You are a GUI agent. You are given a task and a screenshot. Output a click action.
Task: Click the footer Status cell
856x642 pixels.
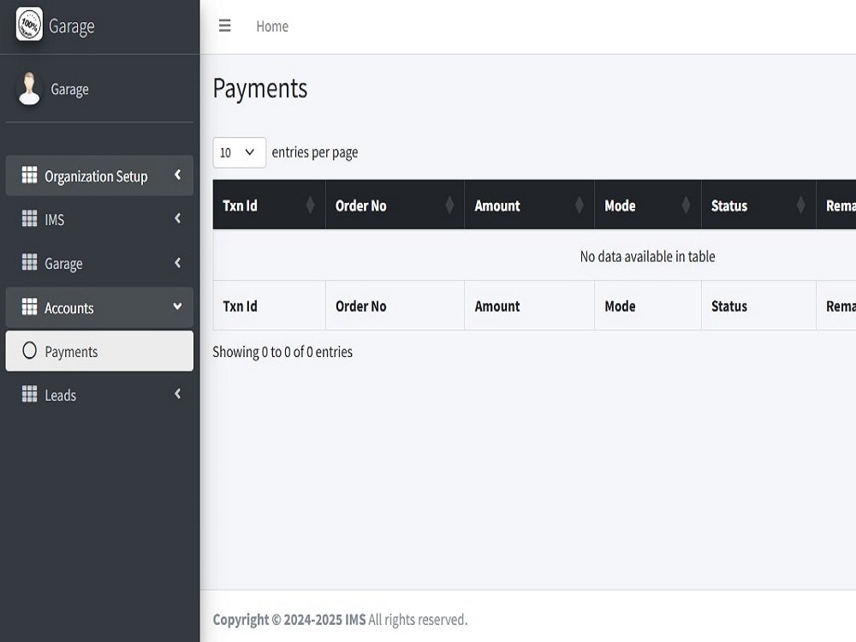tap(758, 306)
